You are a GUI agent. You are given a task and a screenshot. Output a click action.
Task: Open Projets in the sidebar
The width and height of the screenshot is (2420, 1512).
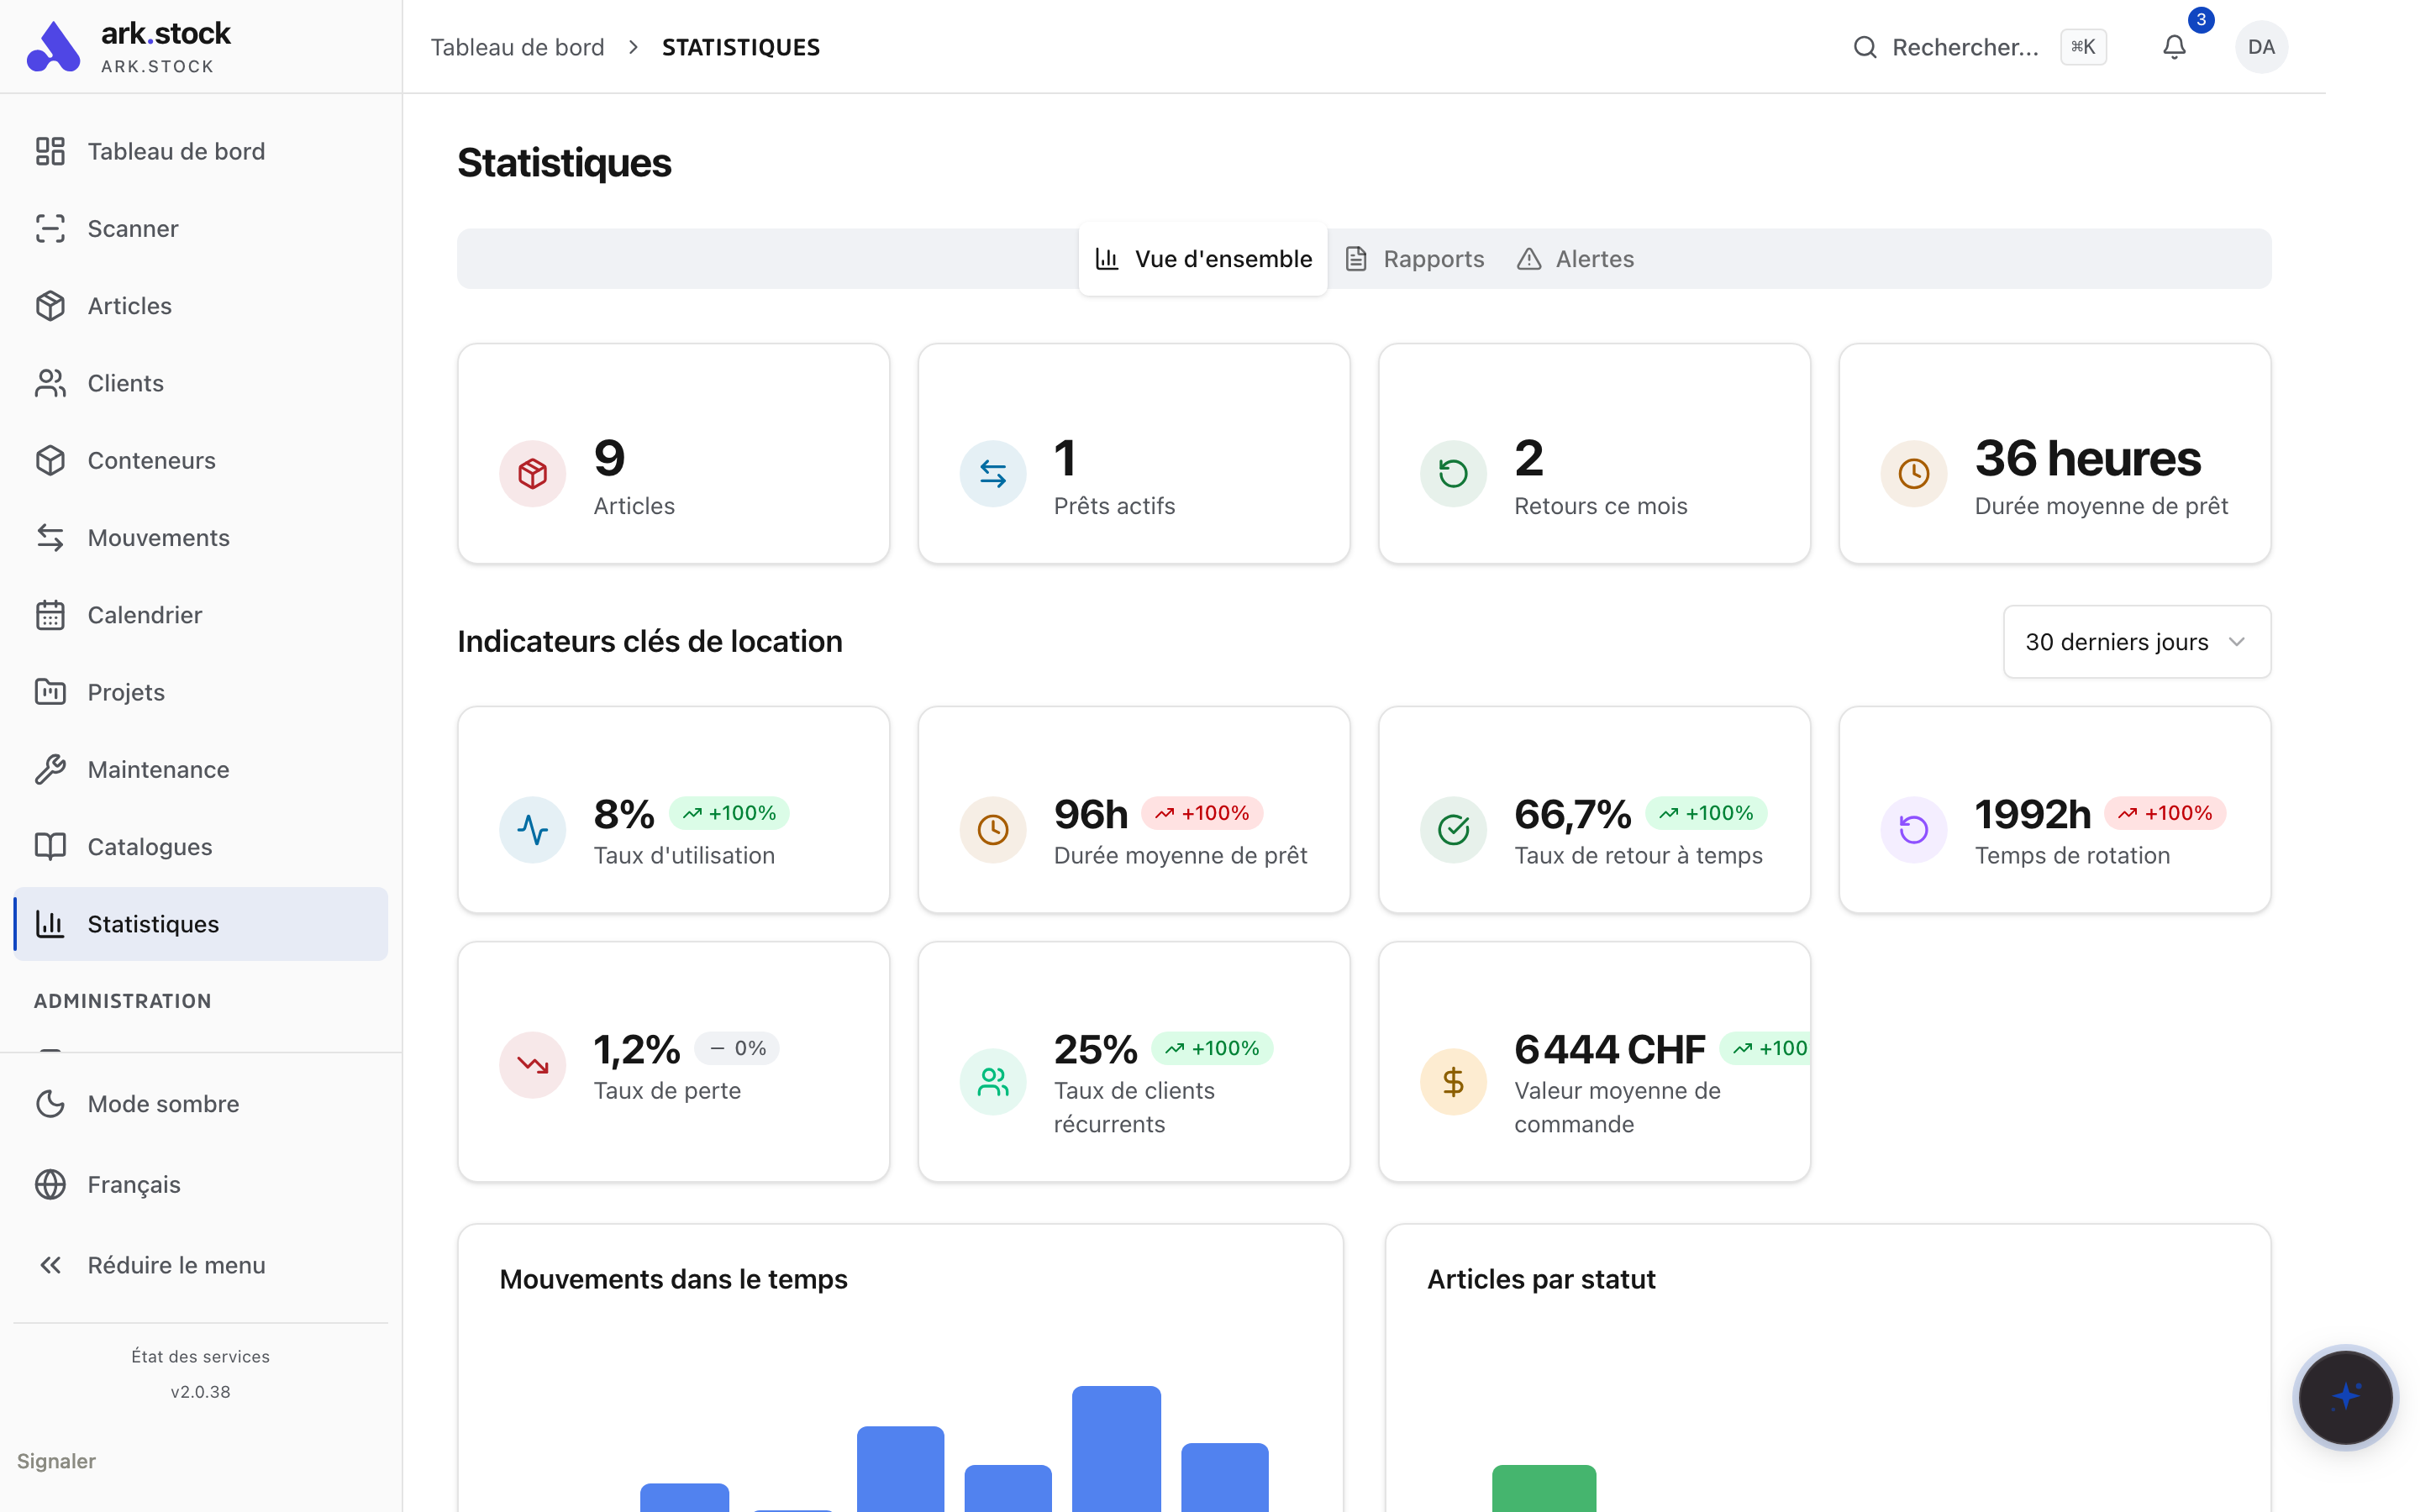coord(200,691)
